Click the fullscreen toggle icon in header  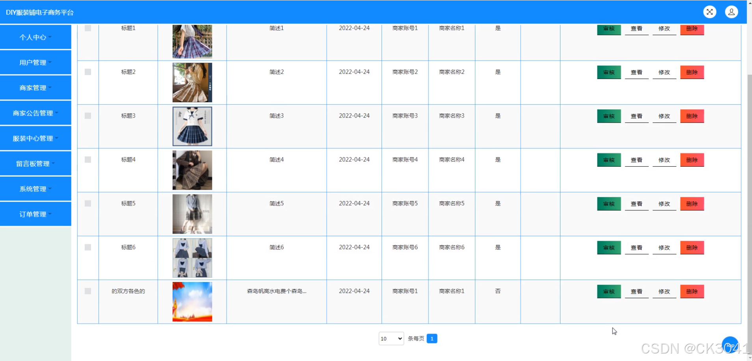pyautogui.click(x=709, y=12)
